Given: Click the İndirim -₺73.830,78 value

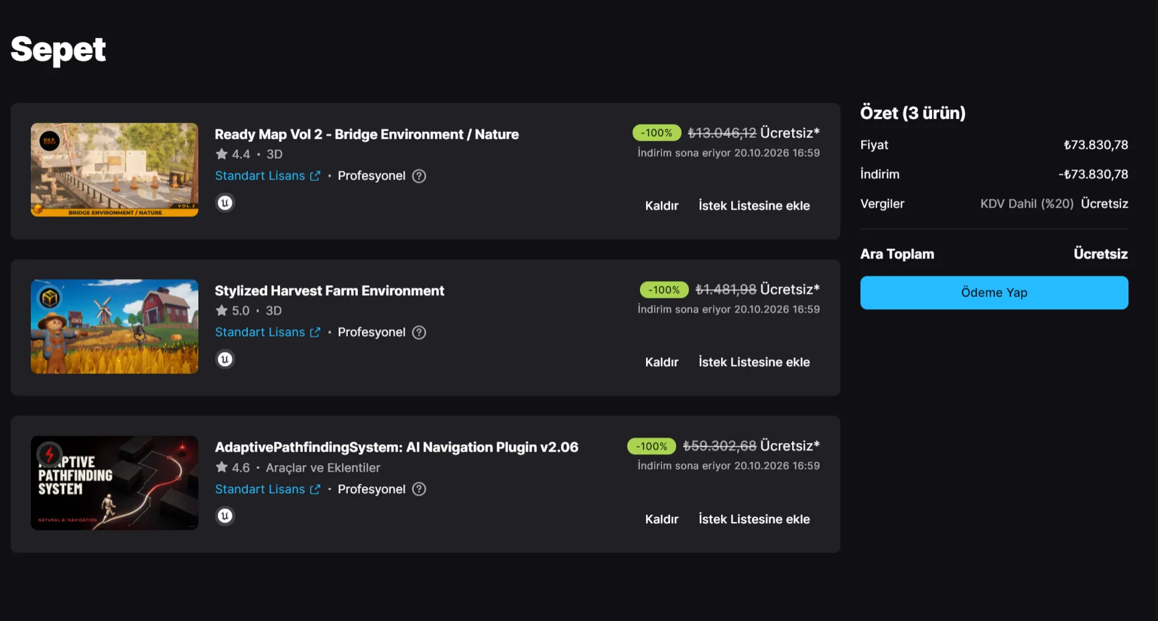Looking at the screenshot, I should click(1094, 175).
